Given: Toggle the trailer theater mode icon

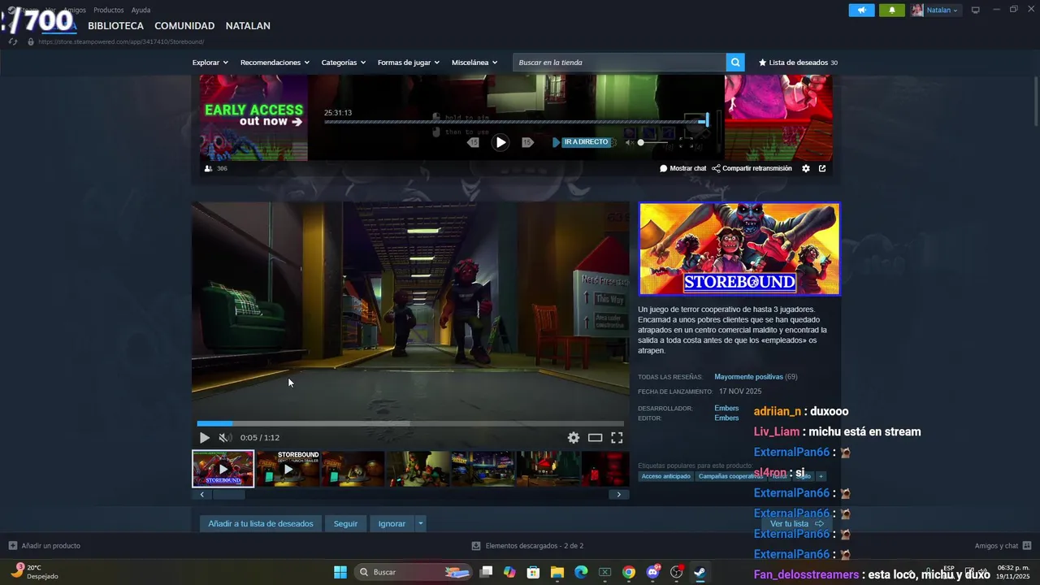Looking at the screenshot, I should [596, 437].
